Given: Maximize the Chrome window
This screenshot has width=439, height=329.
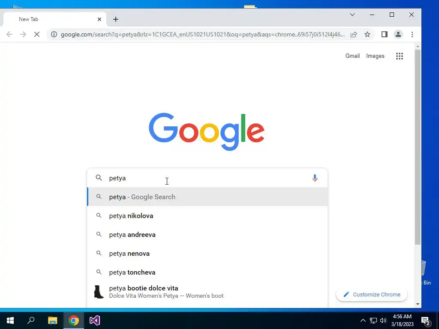Looking at the screenshot, I should (392, 15).
